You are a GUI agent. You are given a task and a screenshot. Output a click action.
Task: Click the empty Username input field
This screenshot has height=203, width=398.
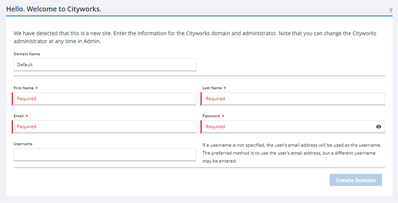pyautogui.click(x=105, y=155)
